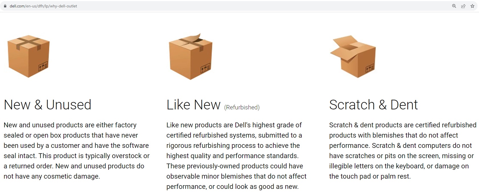Click the sealed New & Unused box image

click(x=28, y=56)
